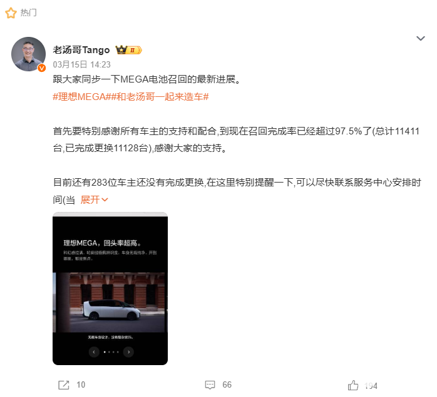
Task: Expand full post text with 展开
Action: (94, 199)
